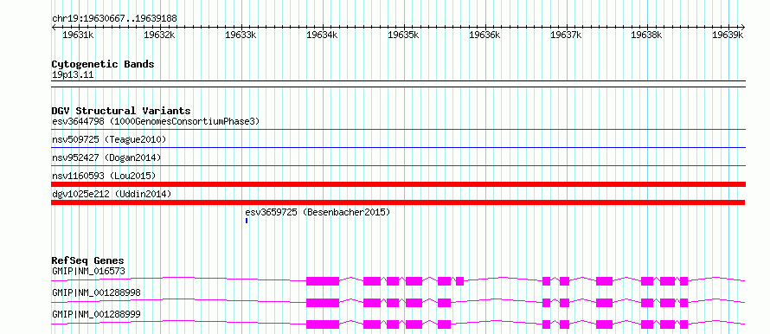This screenshot has width=770, height=334.
Task: Click the dgv1025e212 (Uddin2014) variant label
Action: (112, 194)
